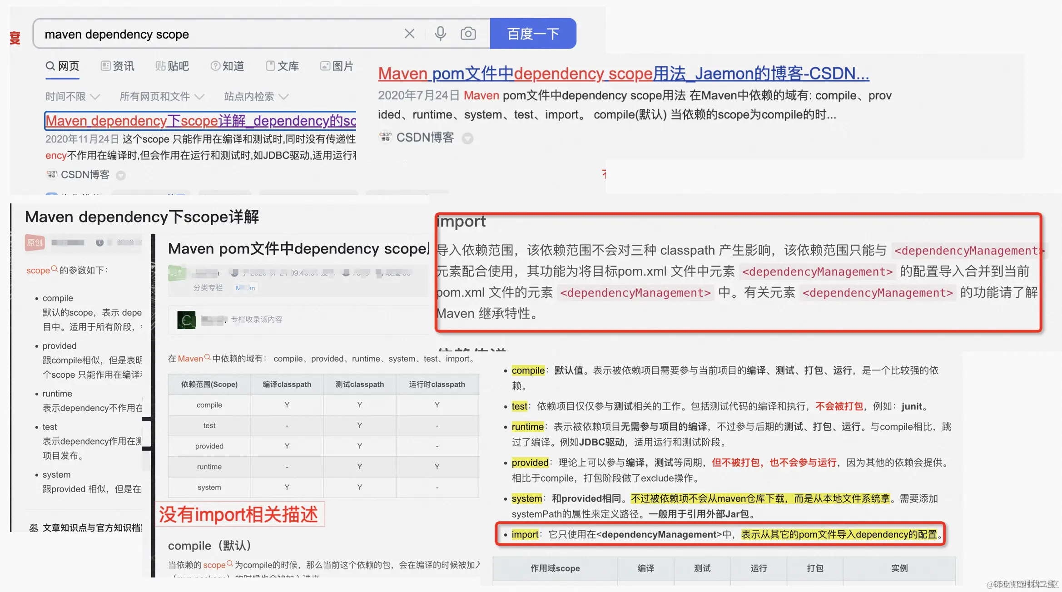Click the camera image search icon
Viewport: 1062px width, 592px height.
point(468,33)
